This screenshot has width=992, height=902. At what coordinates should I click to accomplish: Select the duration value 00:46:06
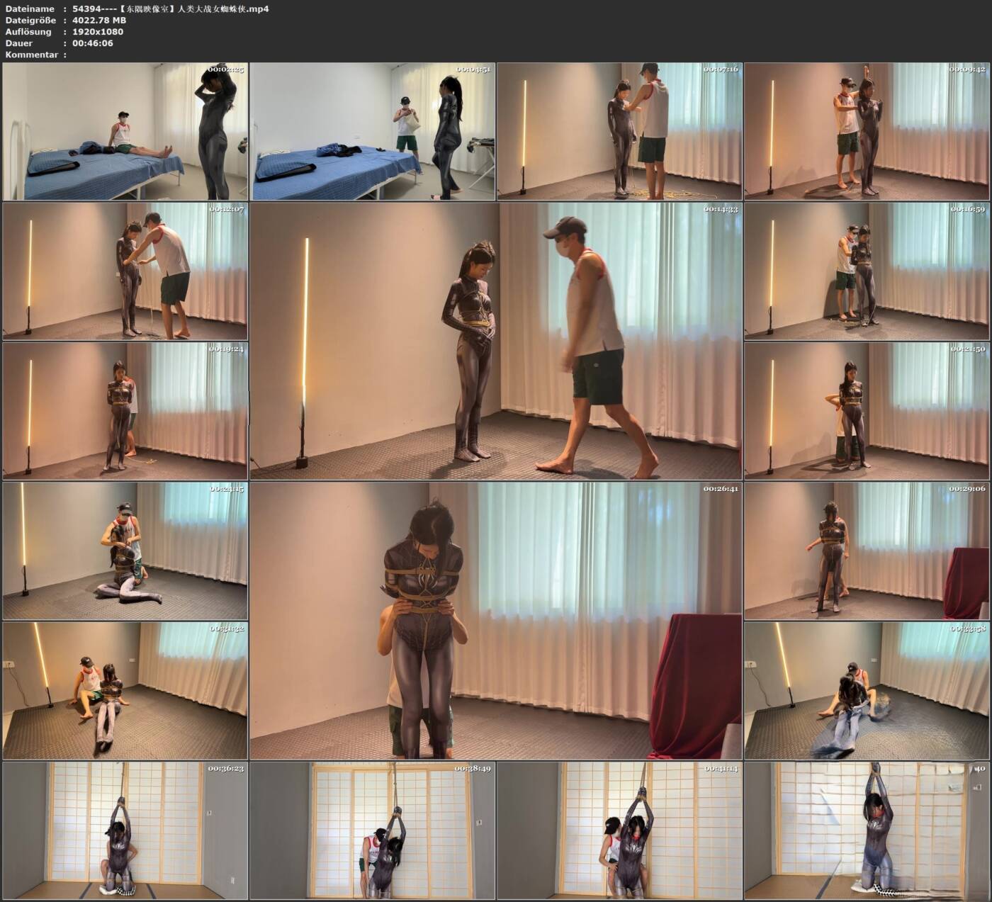tap(93, 43)
